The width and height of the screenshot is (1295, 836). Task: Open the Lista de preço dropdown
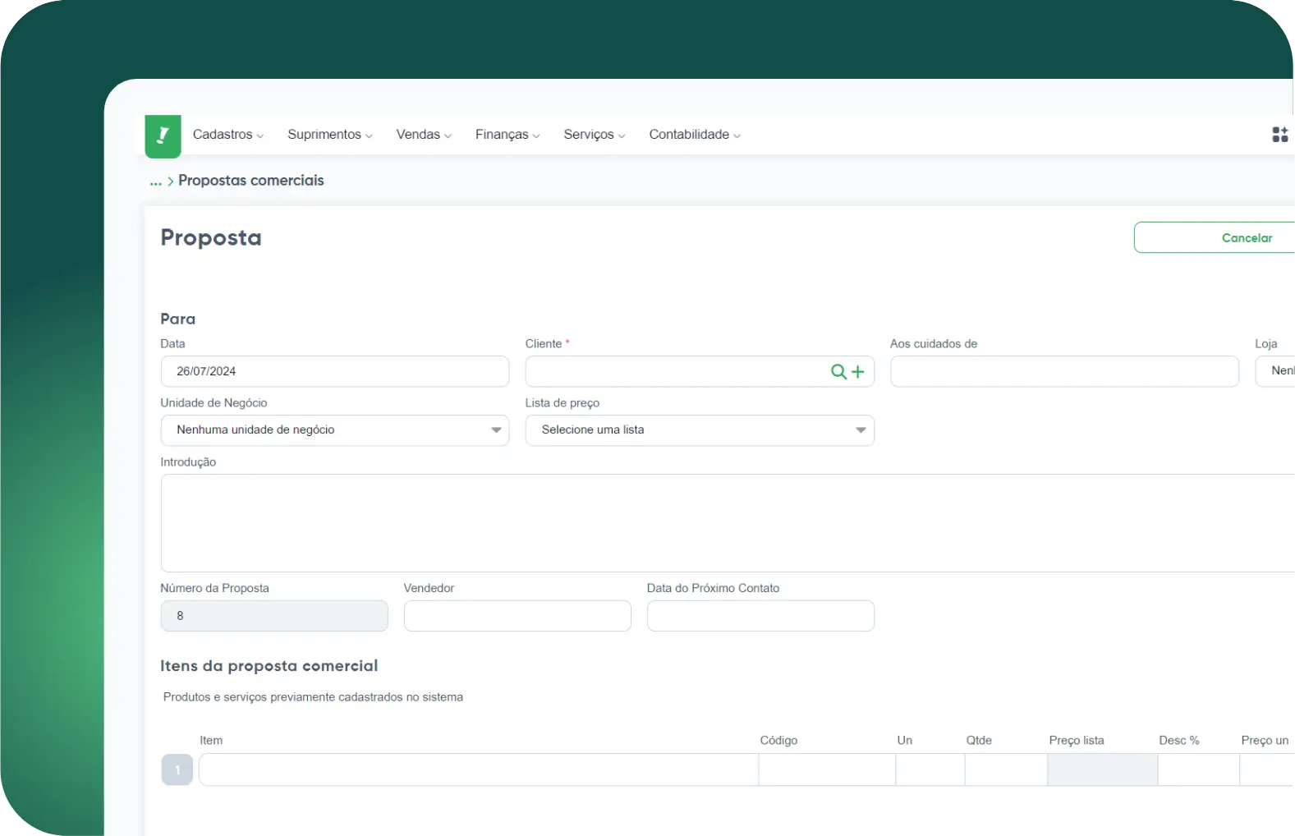click(700, 430)
